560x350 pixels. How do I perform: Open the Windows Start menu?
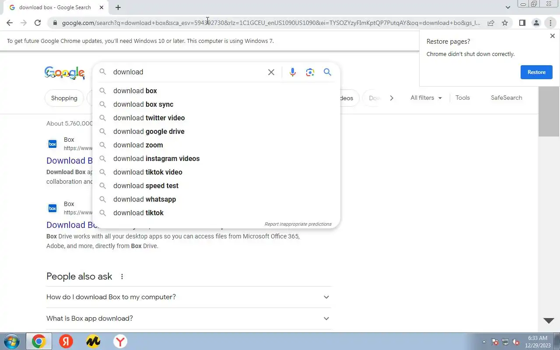[12, 341]
